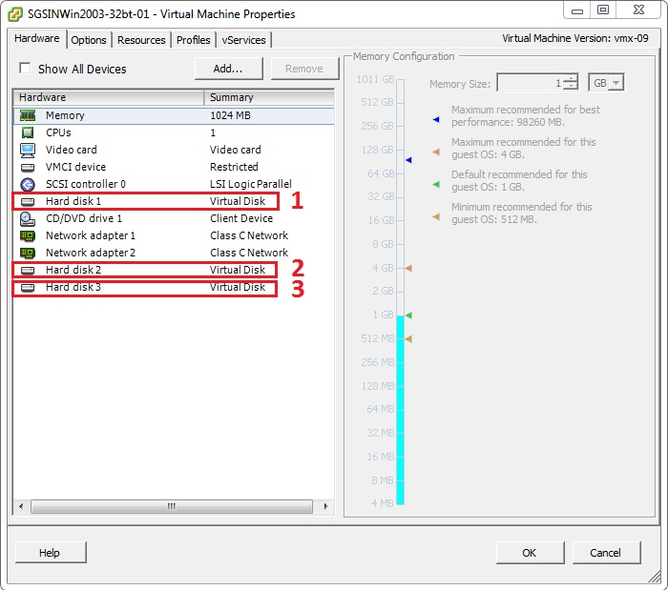This screenshot has height=590, width=668.
Task: Click the cyan memory size slider bar
Action: click(x=401, y=410)
